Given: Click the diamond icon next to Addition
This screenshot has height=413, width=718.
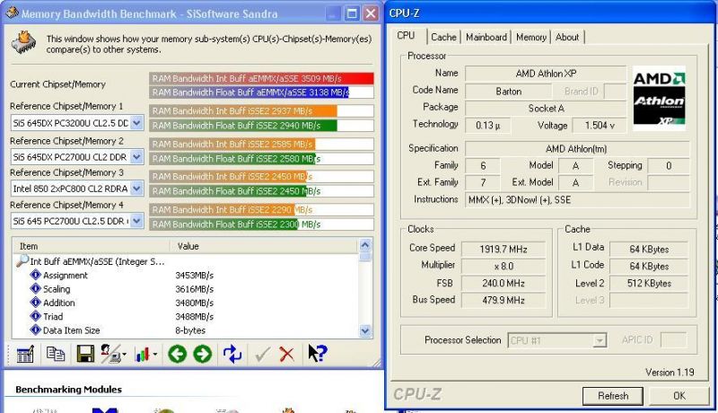Looking at the screenshot, I should (x=35, y=303).
